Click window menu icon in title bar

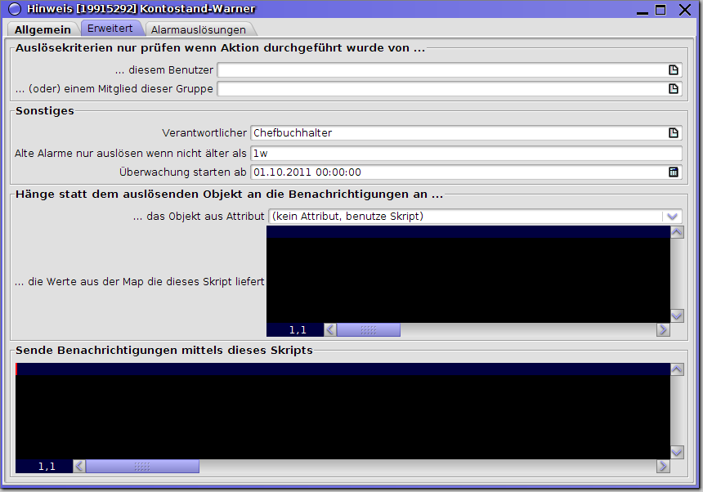click(x=14, y=10)
